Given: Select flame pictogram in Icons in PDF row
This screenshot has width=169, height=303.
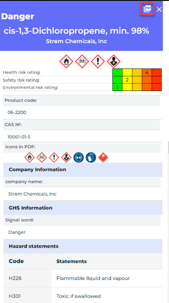Looking at the screenshot, I should tap(29, 158).
